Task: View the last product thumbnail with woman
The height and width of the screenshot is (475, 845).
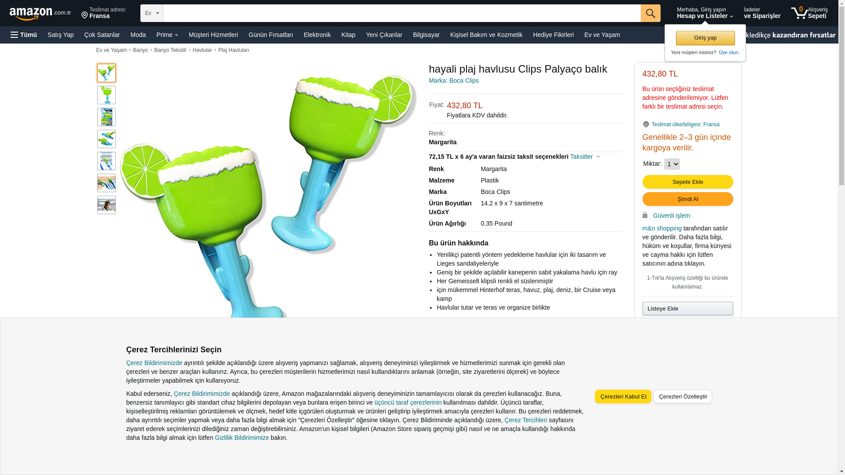Action: tap(107, 205)
